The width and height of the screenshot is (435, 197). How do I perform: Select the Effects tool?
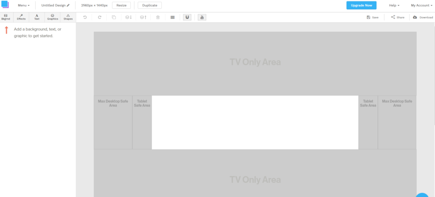21,17
